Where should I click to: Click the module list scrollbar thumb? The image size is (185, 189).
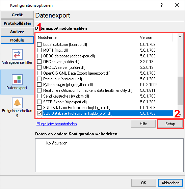click(x=180, y=91)
